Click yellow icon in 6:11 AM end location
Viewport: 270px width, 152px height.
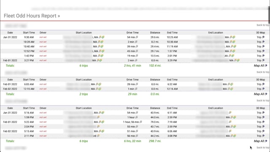pyautogui.click(x=230, y=113)
